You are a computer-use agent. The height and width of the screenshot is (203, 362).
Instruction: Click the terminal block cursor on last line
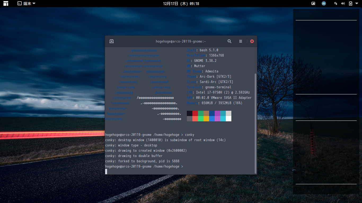tap(106, 172)
